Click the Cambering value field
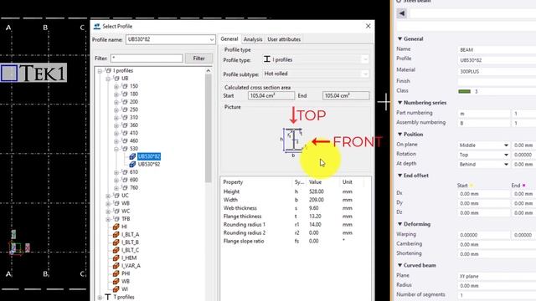The height and width of the screenshot is (301, 536). [x=497, y=245]
